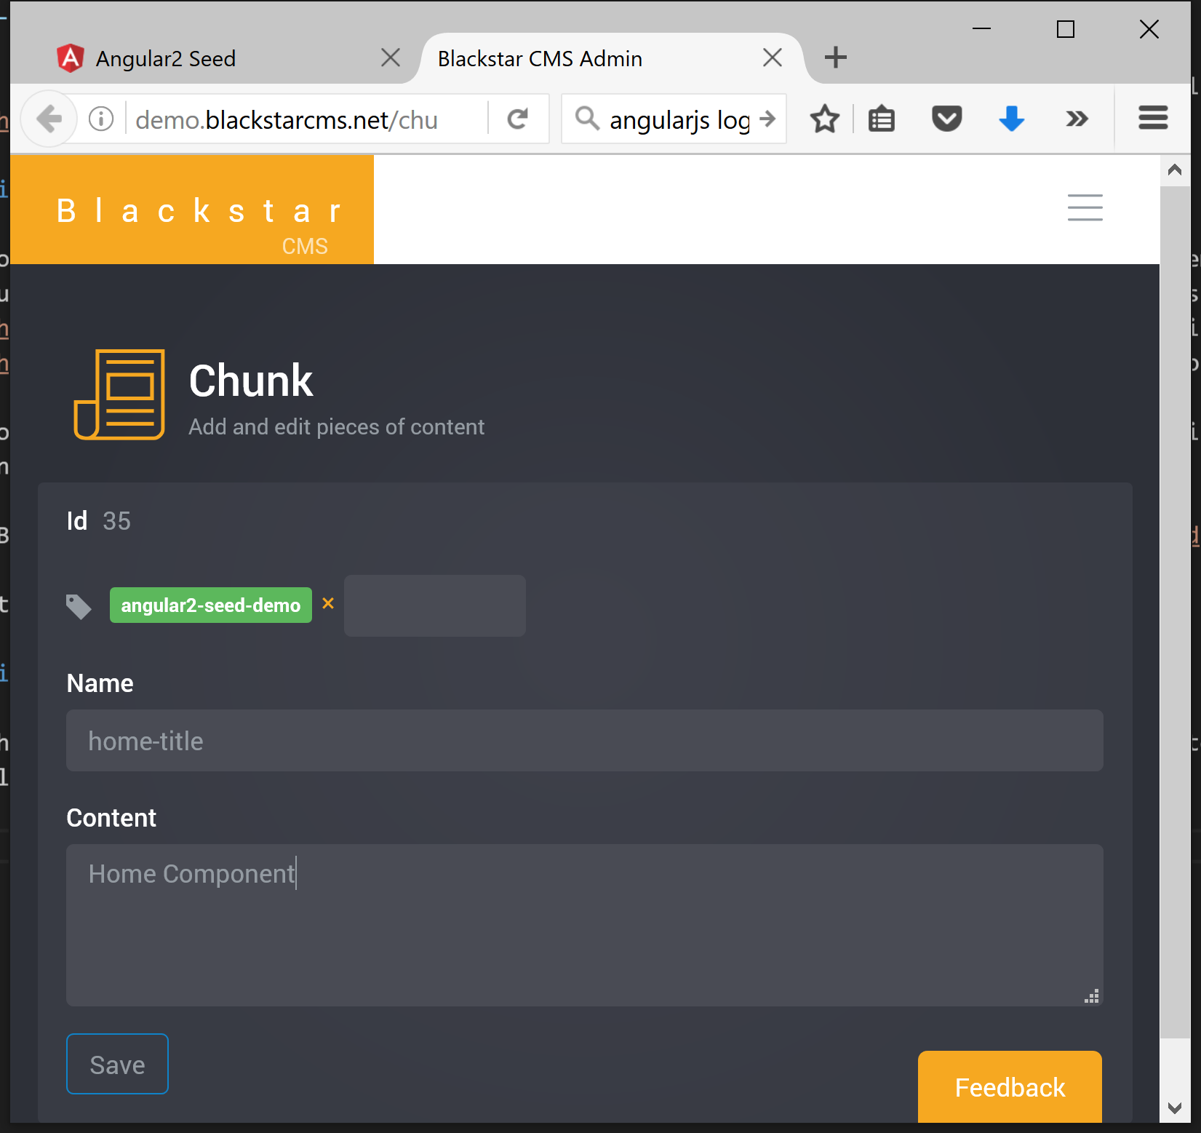This screenshot has width=1201, height=1133.
Task: Click the Id value 35
Action: tap(116, 521)
